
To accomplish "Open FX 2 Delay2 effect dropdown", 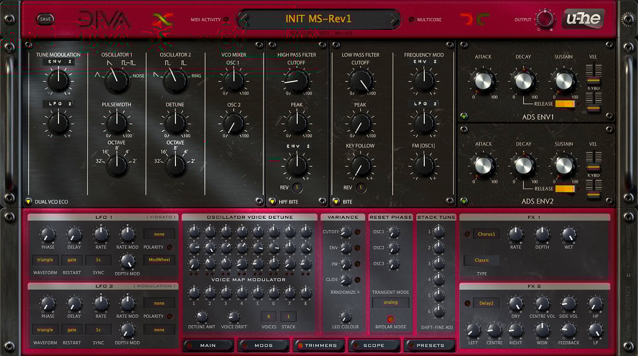I will [x=486, y=303].
